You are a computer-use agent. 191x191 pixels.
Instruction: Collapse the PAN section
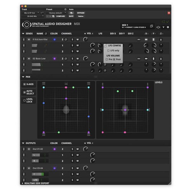[x=23, y=77]
